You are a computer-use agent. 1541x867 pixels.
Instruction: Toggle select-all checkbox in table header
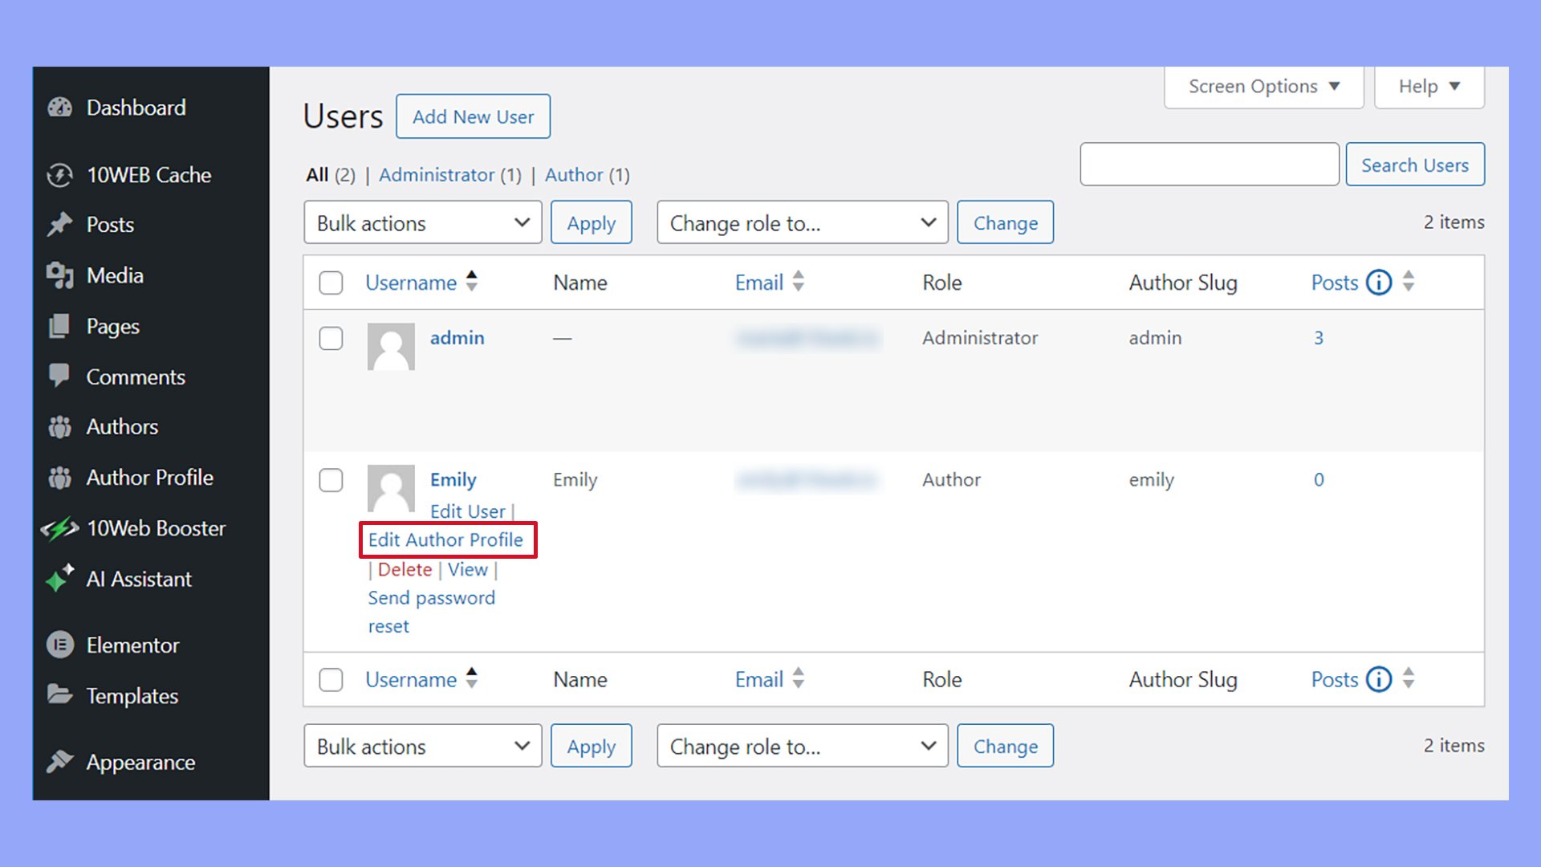331,283
